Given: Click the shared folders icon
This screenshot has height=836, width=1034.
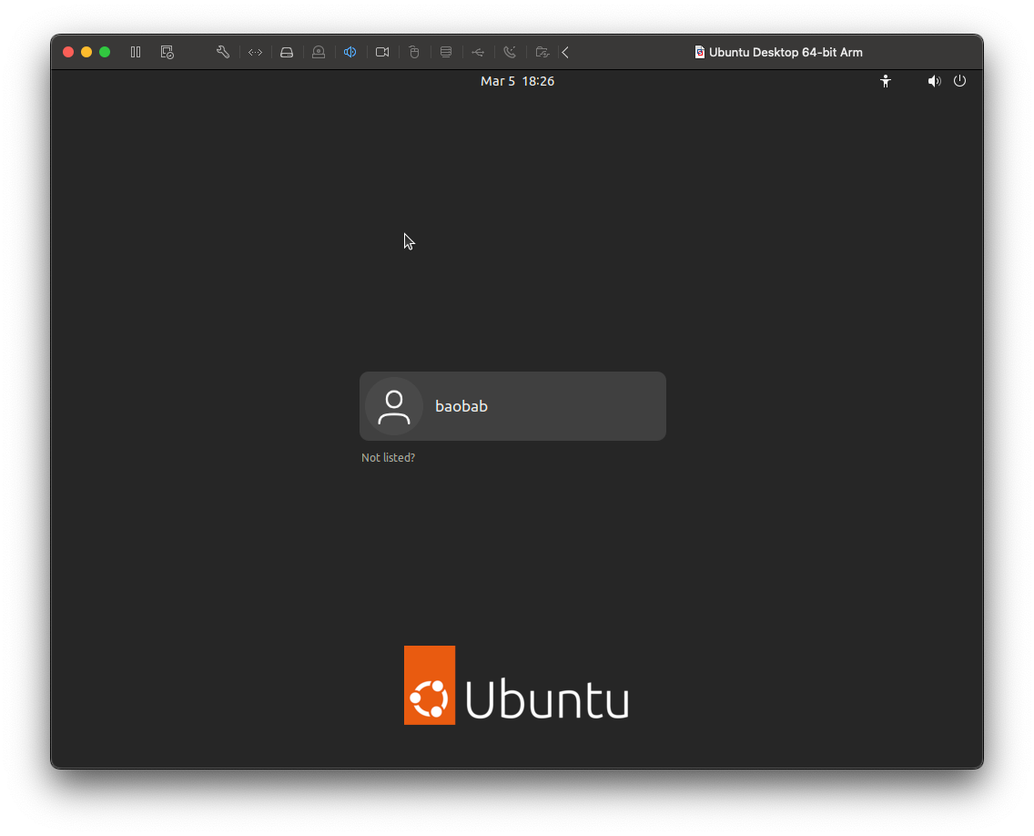Looking at the screenshot, I should 542,52.
